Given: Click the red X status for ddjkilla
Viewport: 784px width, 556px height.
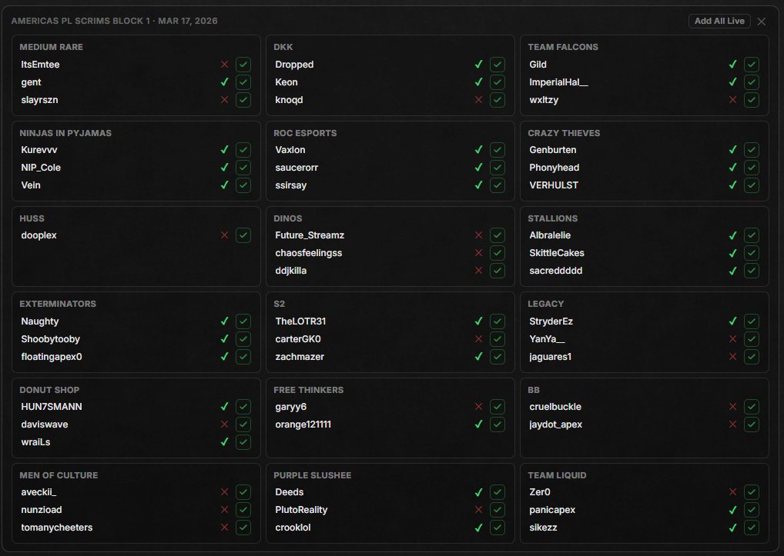Looking at the screenshot, I should click(478, 271).
